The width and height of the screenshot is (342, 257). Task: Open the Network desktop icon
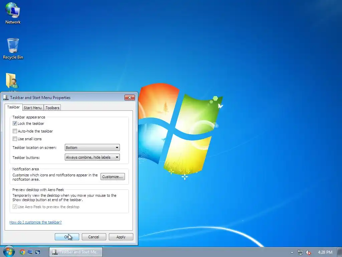click(x=13, y=13)
